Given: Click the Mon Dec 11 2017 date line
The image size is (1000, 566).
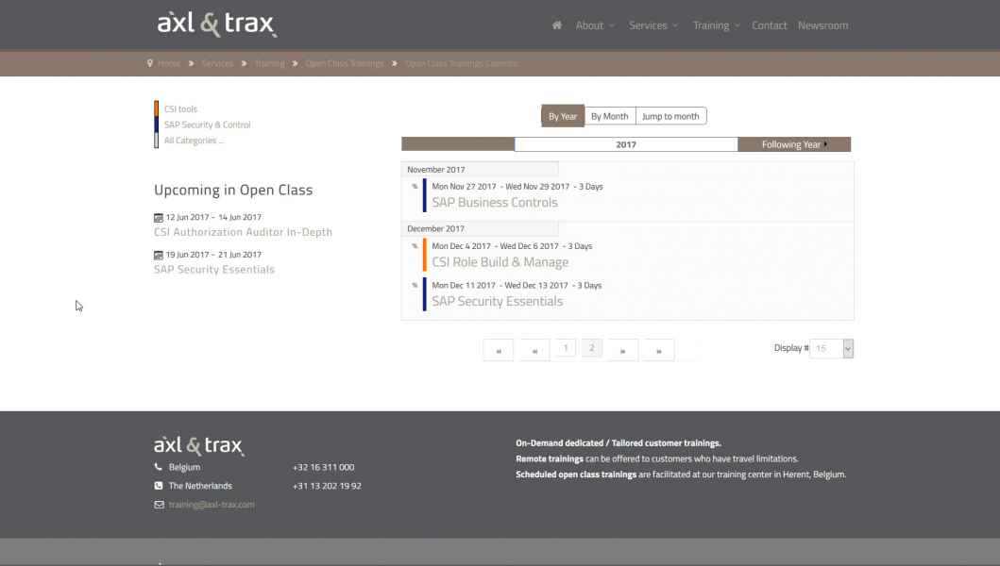Looking at the screenshot, I should click(x=517, y=286).
